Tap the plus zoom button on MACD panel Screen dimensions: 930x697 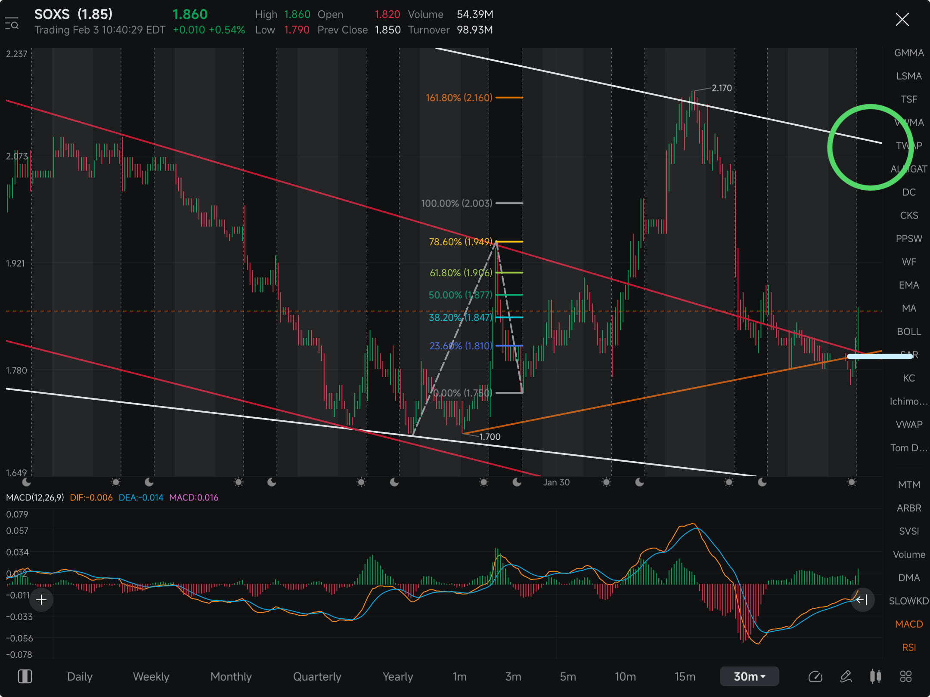pyautogui.click(x=41, y=600)
